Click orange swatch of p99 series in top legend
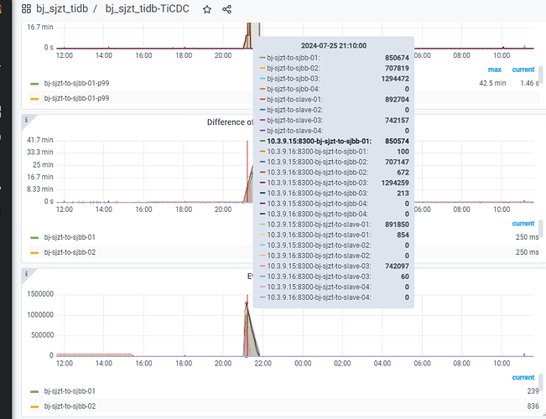The width and height of the screenshot is (546, 419). tap(34, 99)
